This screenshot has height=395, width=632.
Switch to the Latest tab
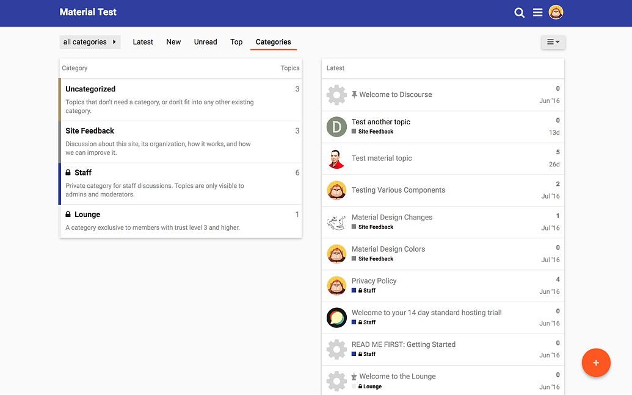[143, 42]
